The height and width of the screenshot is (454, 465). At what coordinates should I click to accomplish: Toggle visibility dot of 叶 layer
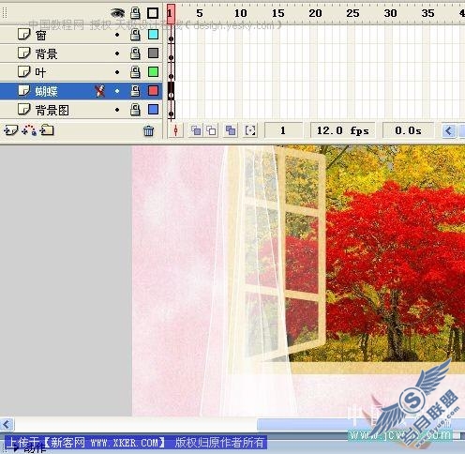117,72
